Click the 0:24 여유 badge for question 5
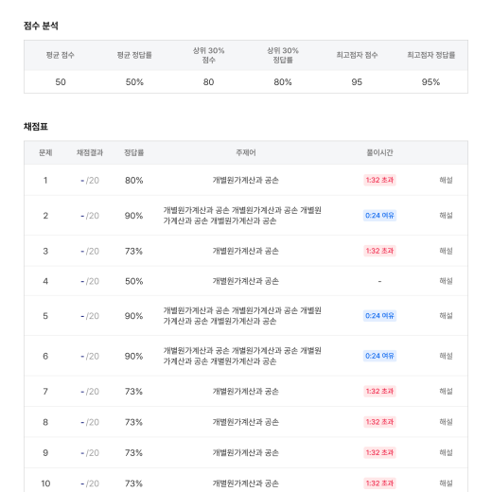The image size is (492, 492). [379, 316]
